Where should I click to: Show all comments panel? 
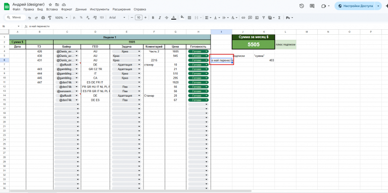point(312,6)
